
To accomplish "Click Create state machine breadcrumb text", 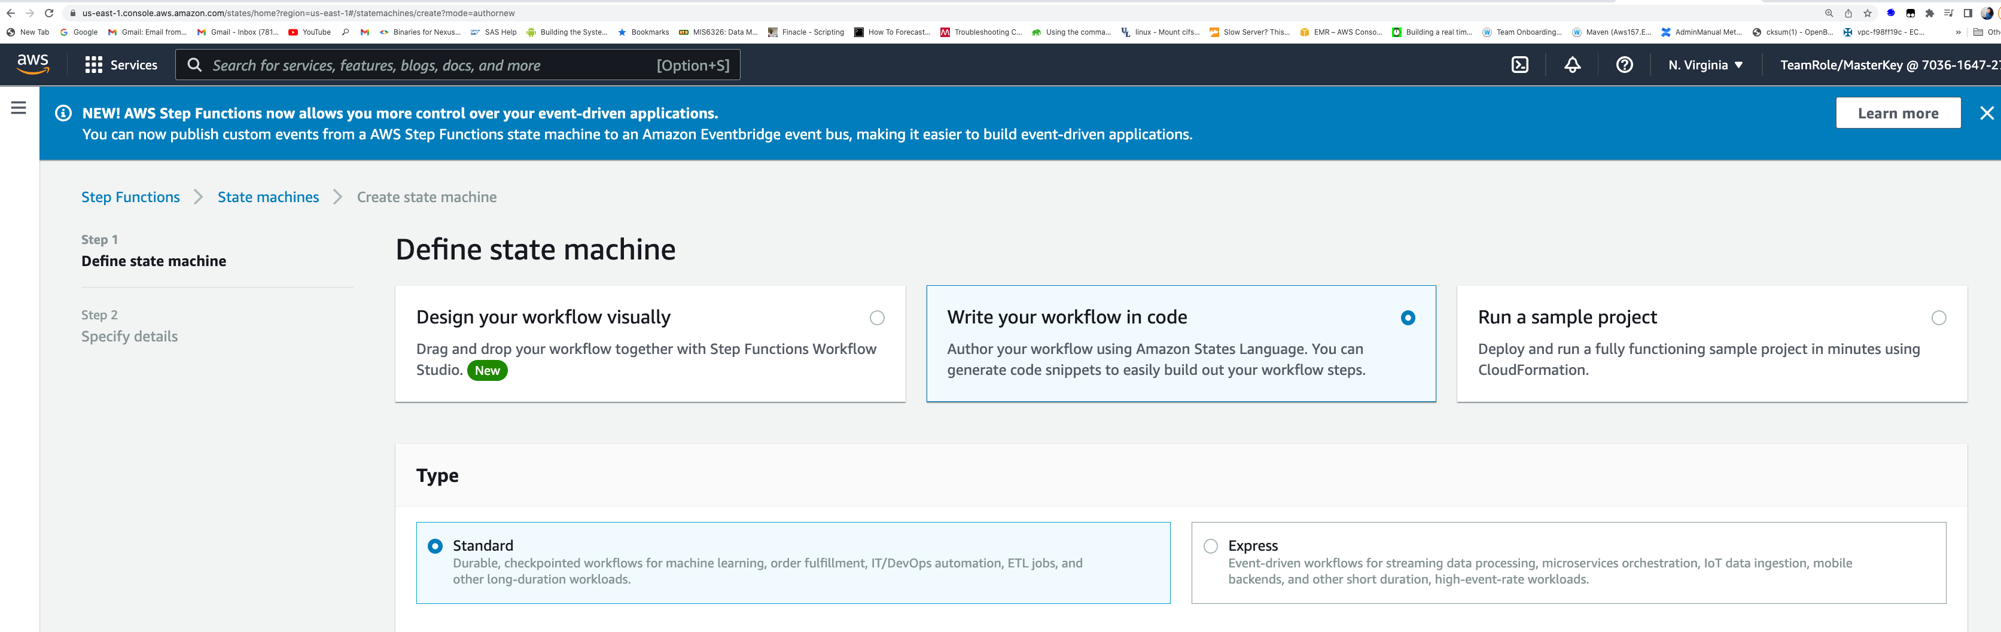I will pos(427,197).
